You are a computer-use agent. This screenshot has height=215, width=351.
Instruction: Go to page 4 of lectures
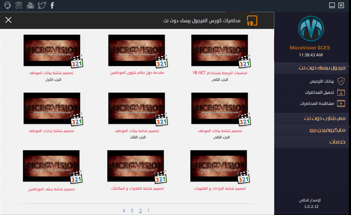point(124,211)
